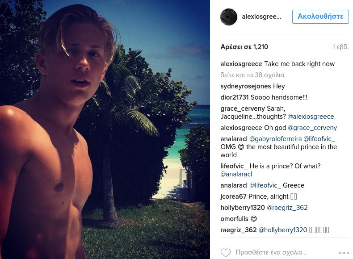Screen dimensions: 353x259
Task: Open the @gabyroloferreira mention
Action: click(x=275, y=139)
